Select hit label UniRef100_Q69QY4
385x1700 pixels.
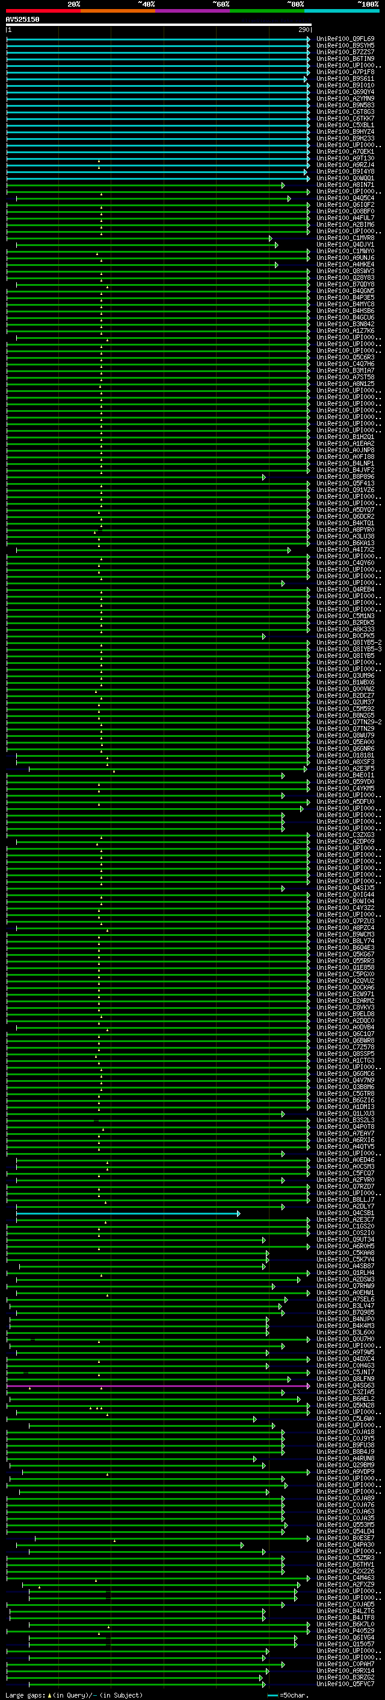[345, 92]
